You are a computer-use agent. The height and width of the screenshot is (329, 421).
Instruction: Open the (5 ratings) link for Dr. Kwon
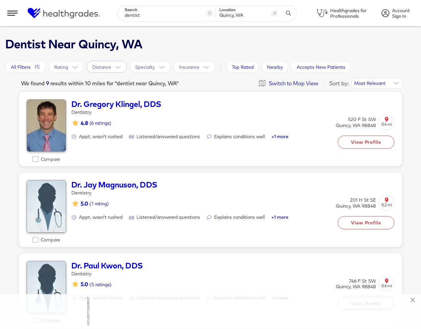[100, 285]
